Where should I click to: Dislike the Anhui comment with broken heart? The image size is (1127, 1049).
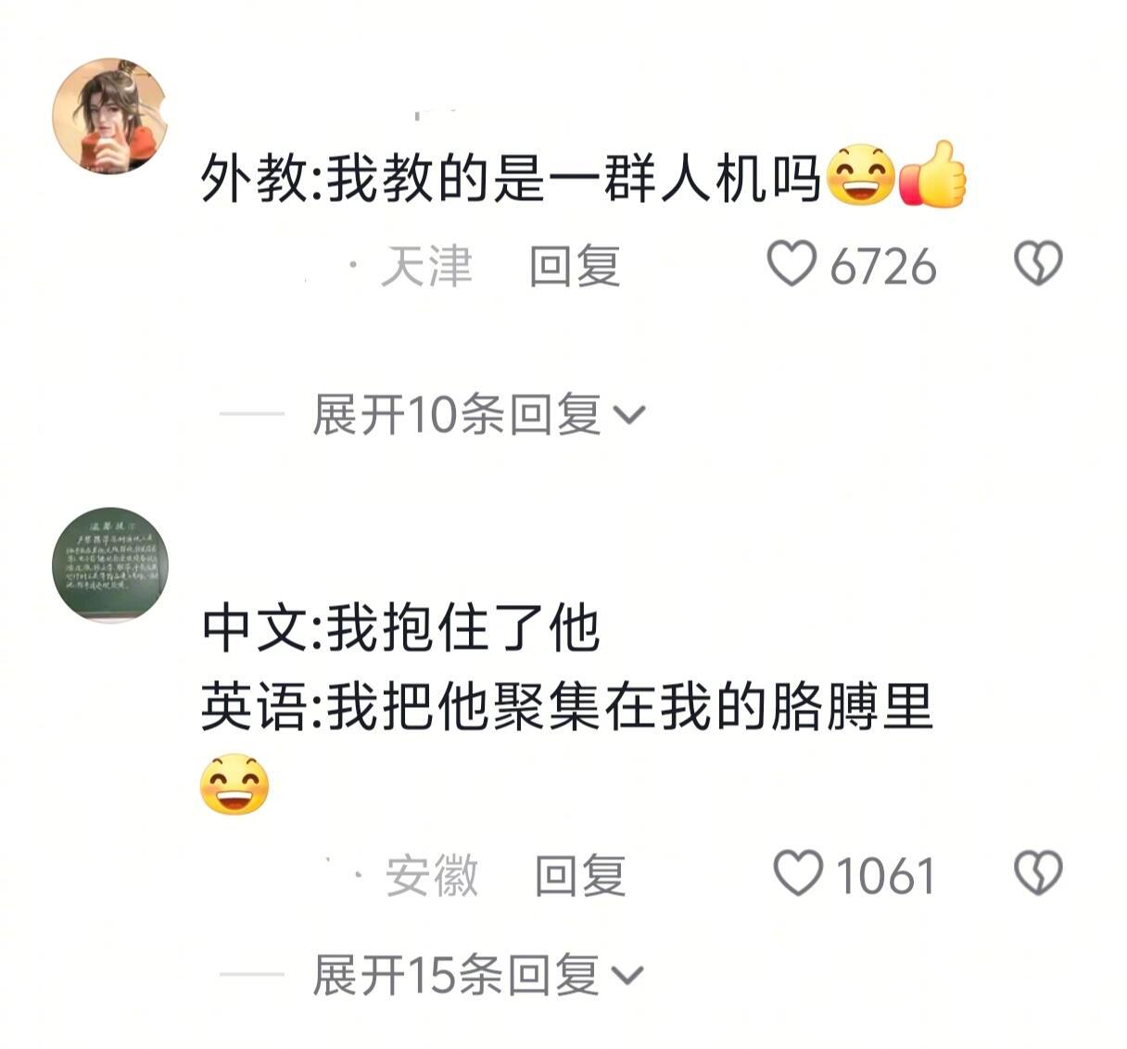(1038, 873)
